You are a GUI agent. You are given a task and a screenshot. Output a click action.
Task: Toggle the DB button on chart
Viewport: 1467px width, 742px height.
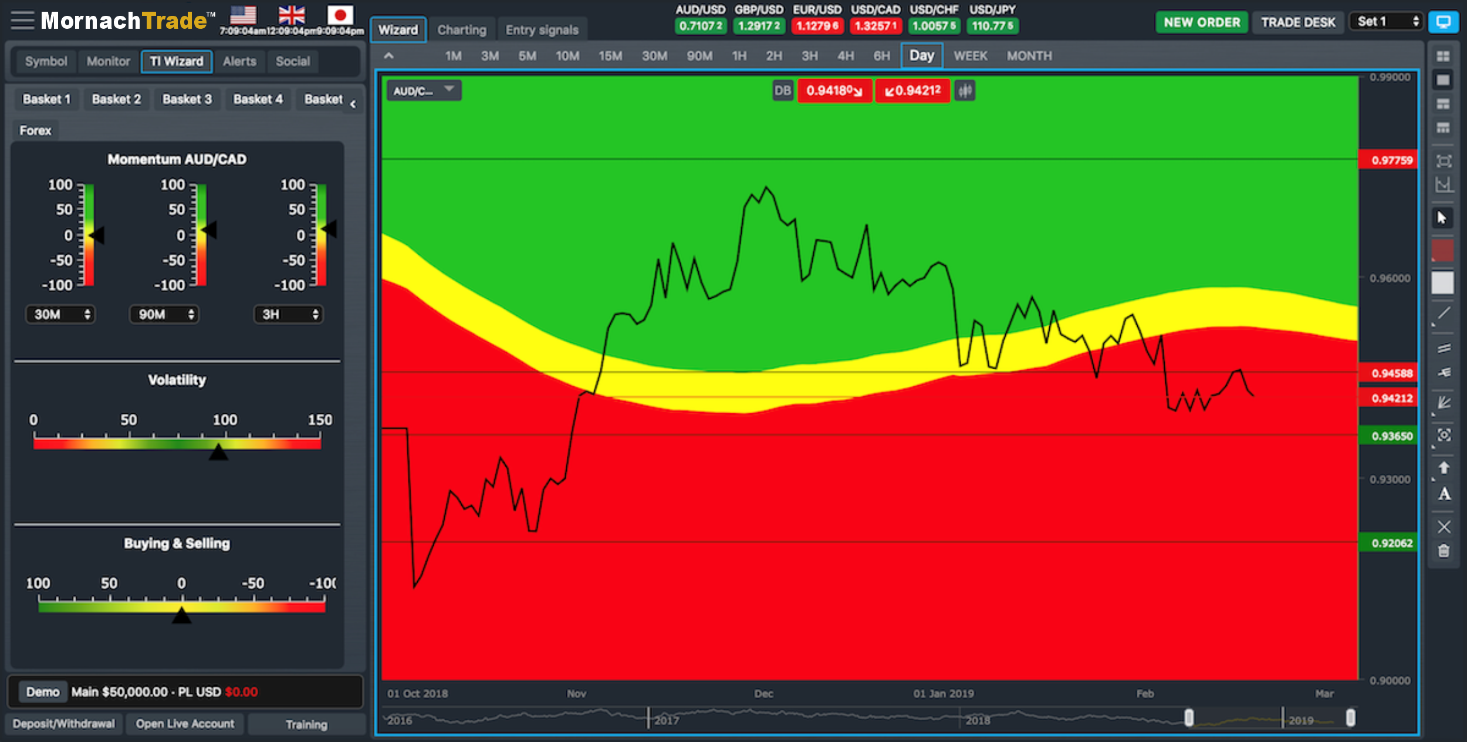(782, 91)
